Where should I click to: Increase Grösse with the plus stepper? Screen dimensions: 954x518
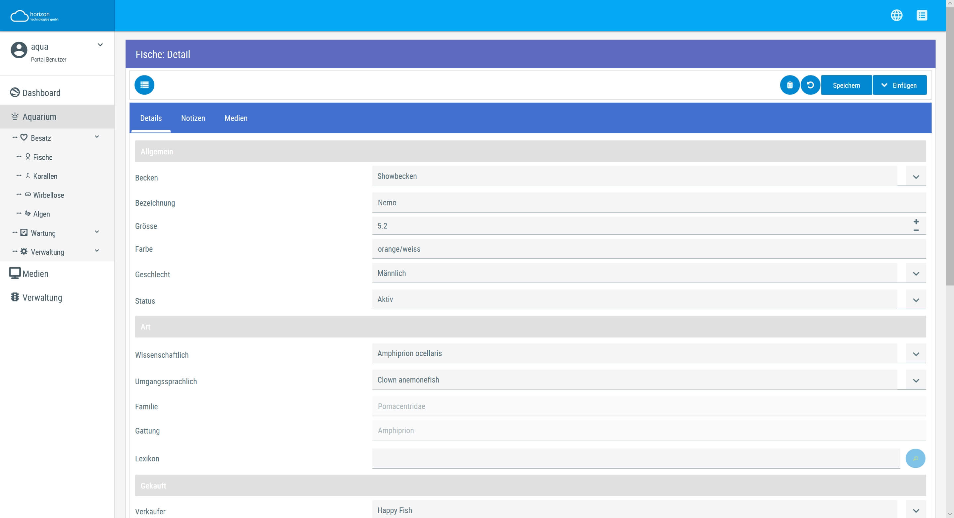pos(916,222)
